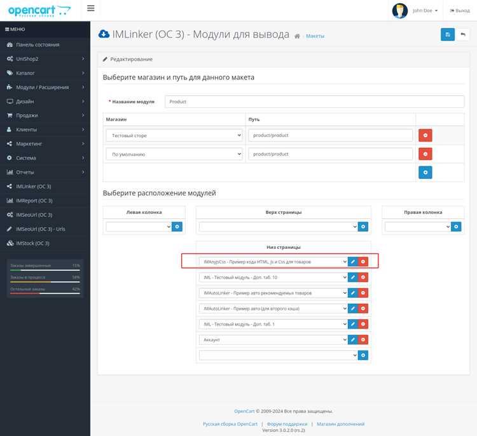Click the hamburger menu toggle icon

[x=91, y=8]
